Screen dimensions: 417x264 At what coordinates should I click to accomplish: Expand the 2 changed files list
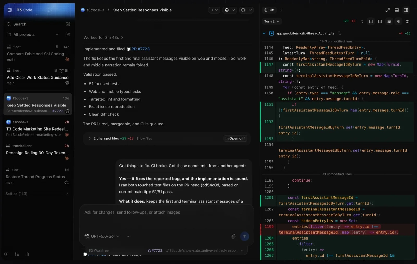pos(90,138)
